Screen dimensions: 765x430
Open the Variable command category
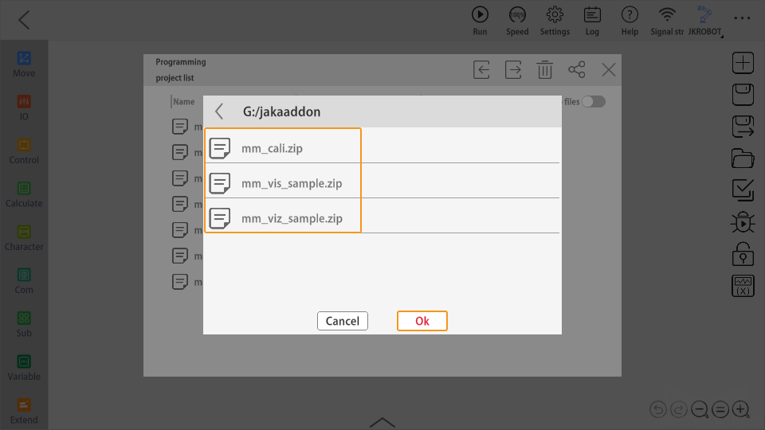tap(24, 368)
